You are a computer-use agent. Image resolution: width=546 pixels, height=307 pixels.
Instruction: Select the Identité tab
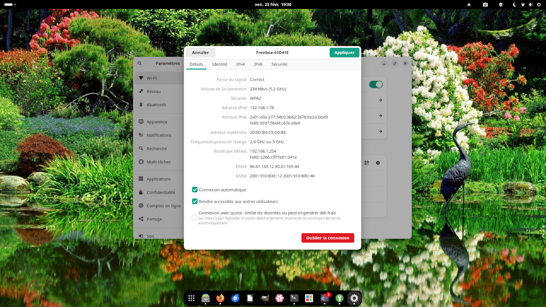pyautogui.click(x=219, y=64)
